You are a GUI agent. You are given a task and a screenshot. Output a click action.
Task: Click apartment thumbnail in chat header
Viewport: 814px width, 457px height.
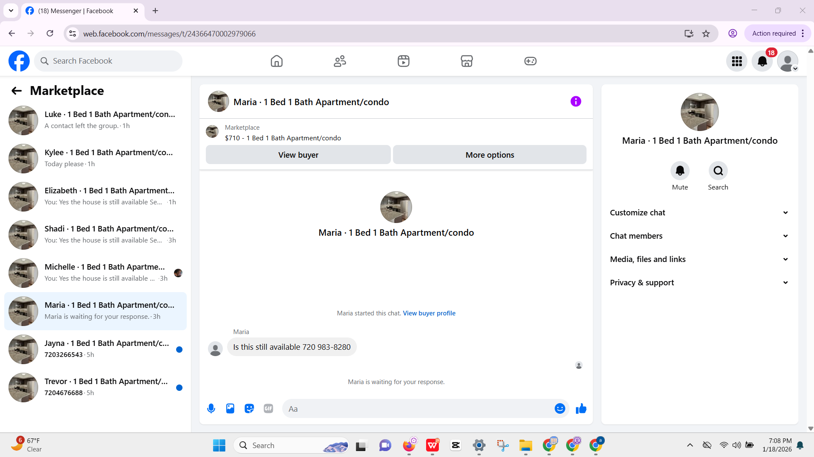point(219,101)
